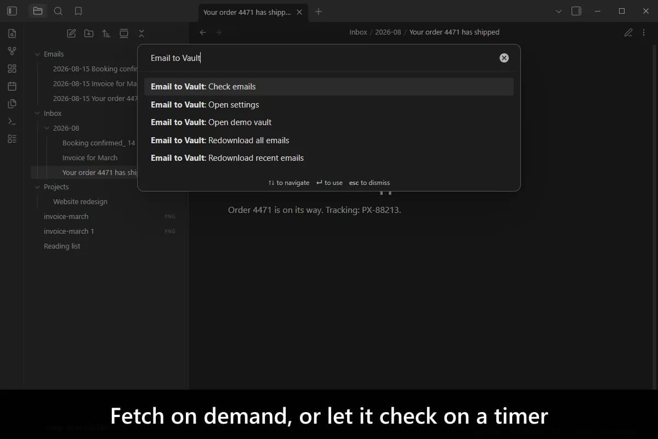Image resolution: width=658 pixels, height=439 pixels.
Task: Click '2026-08' in the breadcrumb path
Action: [388, 32]
